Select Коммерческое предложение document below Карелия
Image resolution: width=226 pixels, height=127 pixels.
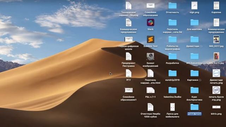pyautogui.click(x=216, y=23)
